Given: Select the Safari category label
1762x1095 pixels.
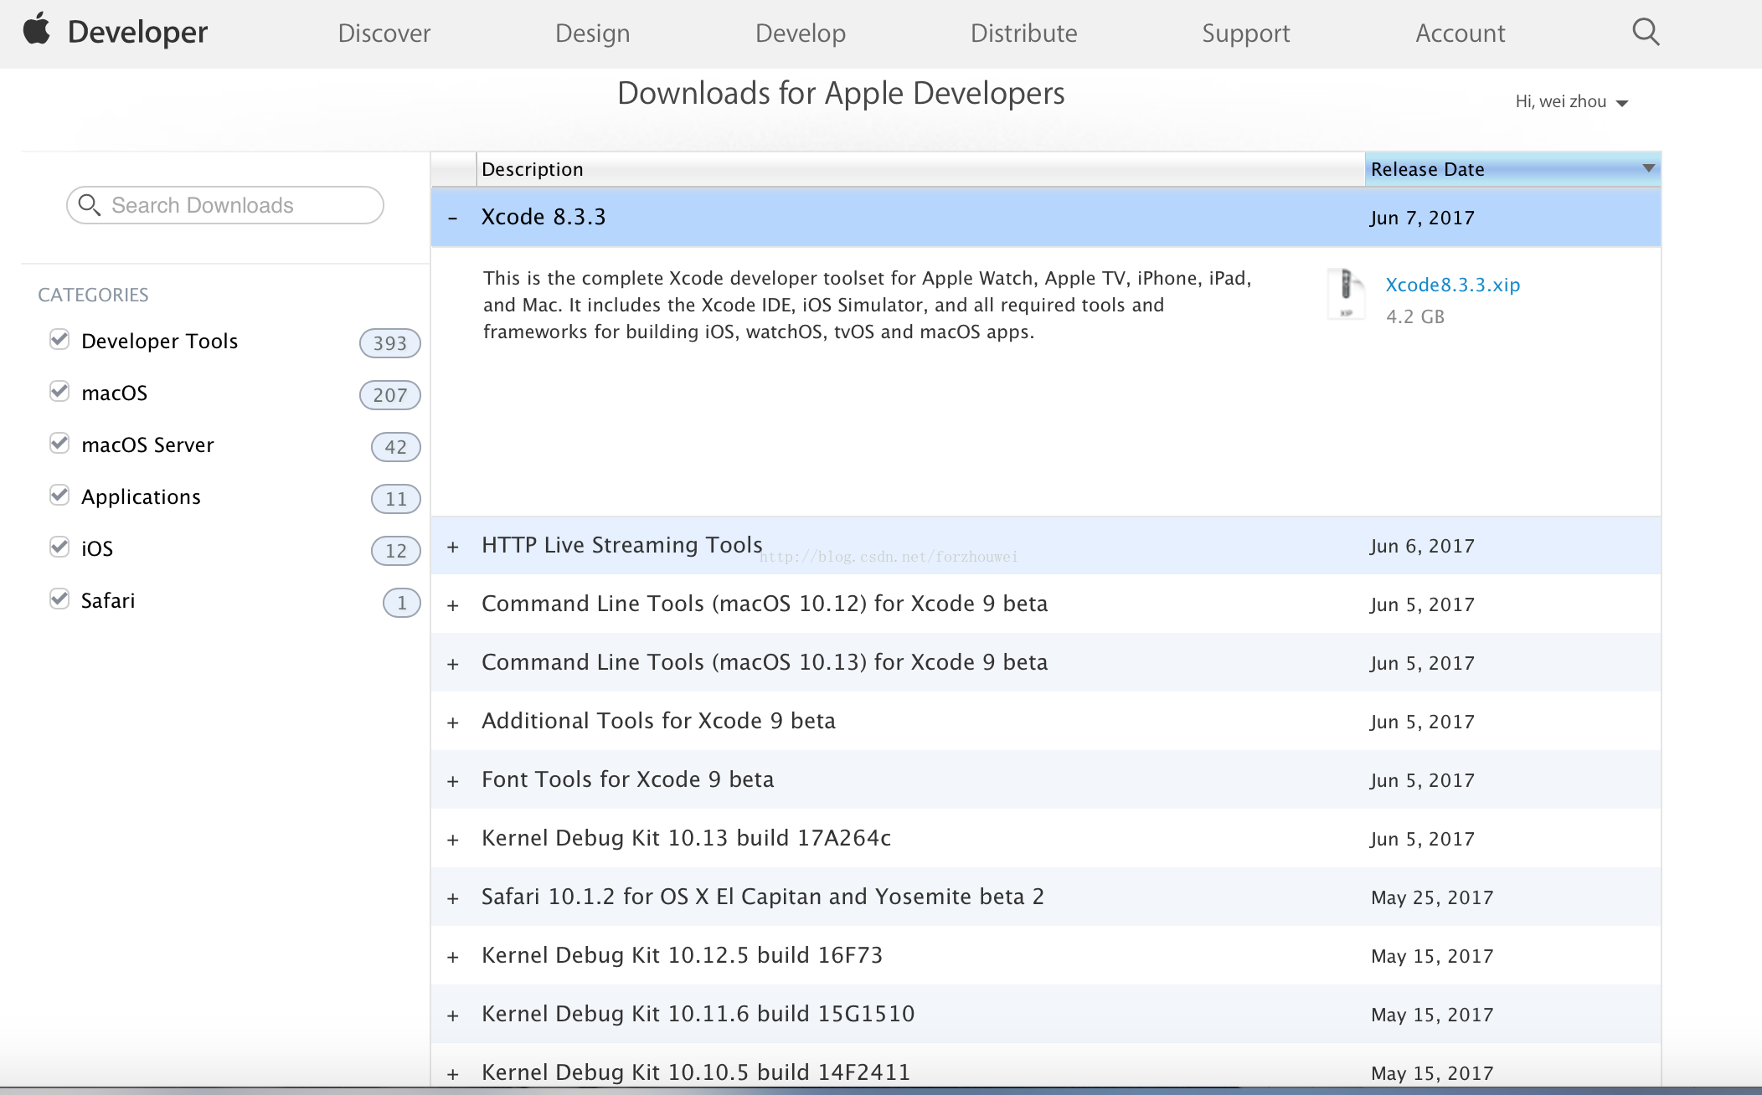Looking at the screenshot, I should coord(108,600).
